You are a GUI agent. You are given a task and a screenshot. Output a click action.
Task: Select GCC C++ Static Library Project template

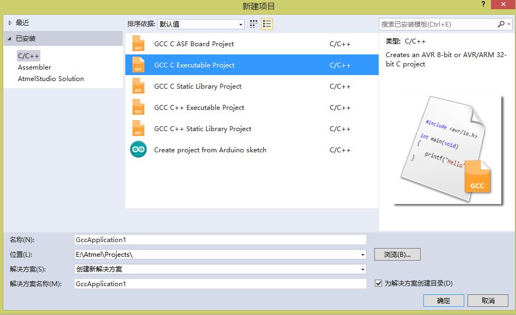tap(252, 128)
